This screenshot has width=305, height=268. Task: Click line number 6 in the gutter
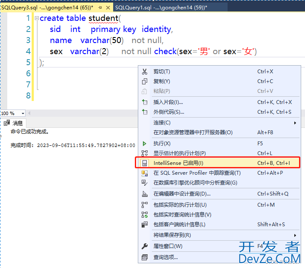coord(29,73)
